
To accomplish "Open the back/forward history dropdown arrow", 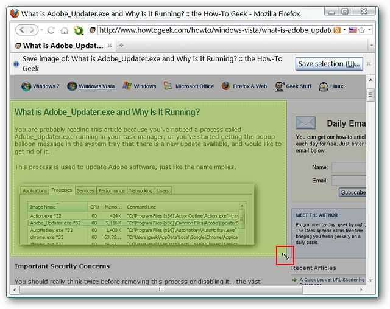I will (x=40, y=30).
